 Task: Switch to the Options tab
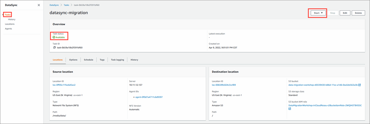click(73, 60)
